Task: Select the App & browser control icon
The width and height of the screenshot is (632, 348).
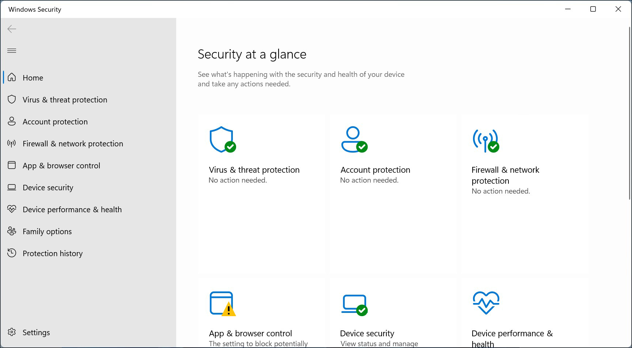Action: [x=11, y=165]
